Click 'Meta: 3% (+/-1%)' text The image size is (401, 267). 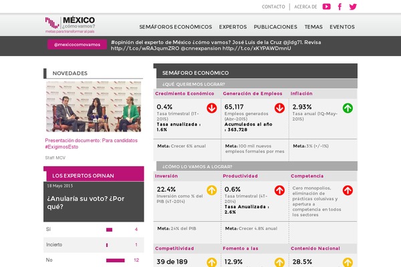click(311, 146)
